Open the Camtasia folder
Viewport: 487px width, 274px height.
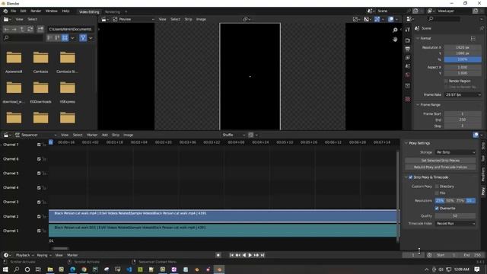(x=40, y=62)
